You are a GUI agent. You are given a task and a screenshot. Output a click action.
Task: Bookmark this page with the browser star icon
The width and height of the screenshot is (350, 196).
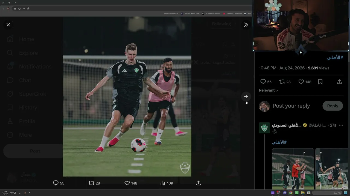(x=15, y=9)
